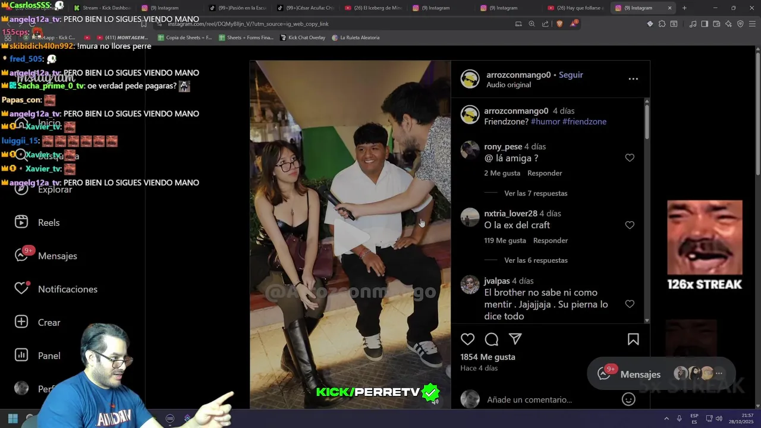Open 'Copia de Sheets + F...' bookmark
761x428 pixels.
(x=185, y=37)
